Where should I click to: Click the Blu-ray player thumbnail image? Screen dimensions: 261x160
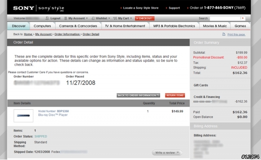coord(23,116)
